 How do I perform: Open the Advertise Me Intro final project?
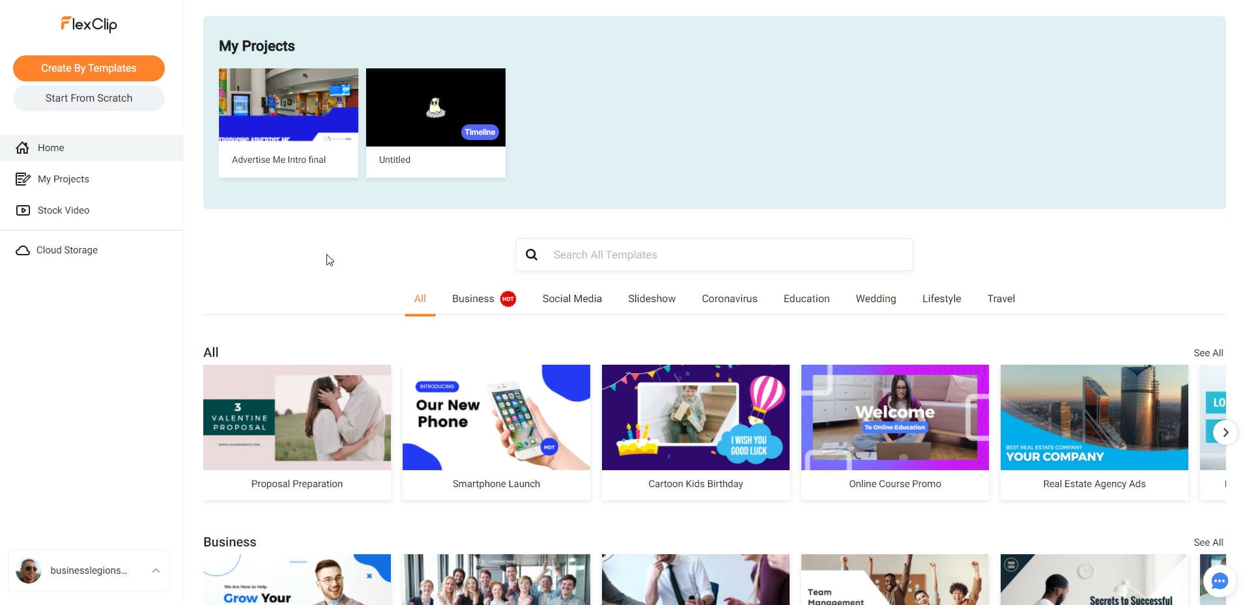289,123
